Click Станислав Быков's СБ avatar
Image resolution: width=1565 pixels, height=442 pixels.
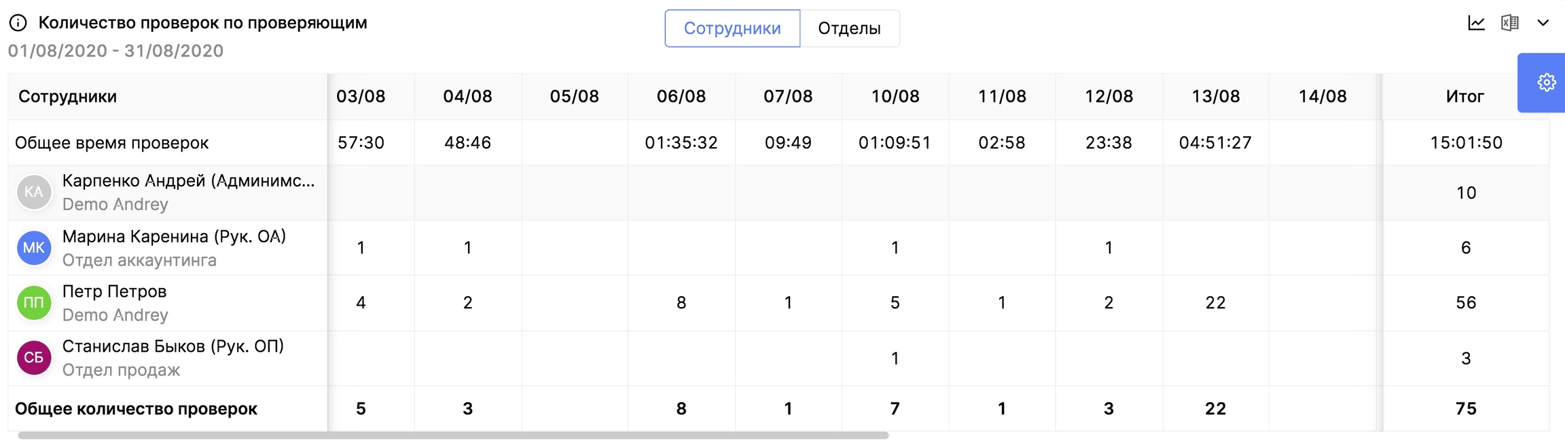(x=34, y=358)
